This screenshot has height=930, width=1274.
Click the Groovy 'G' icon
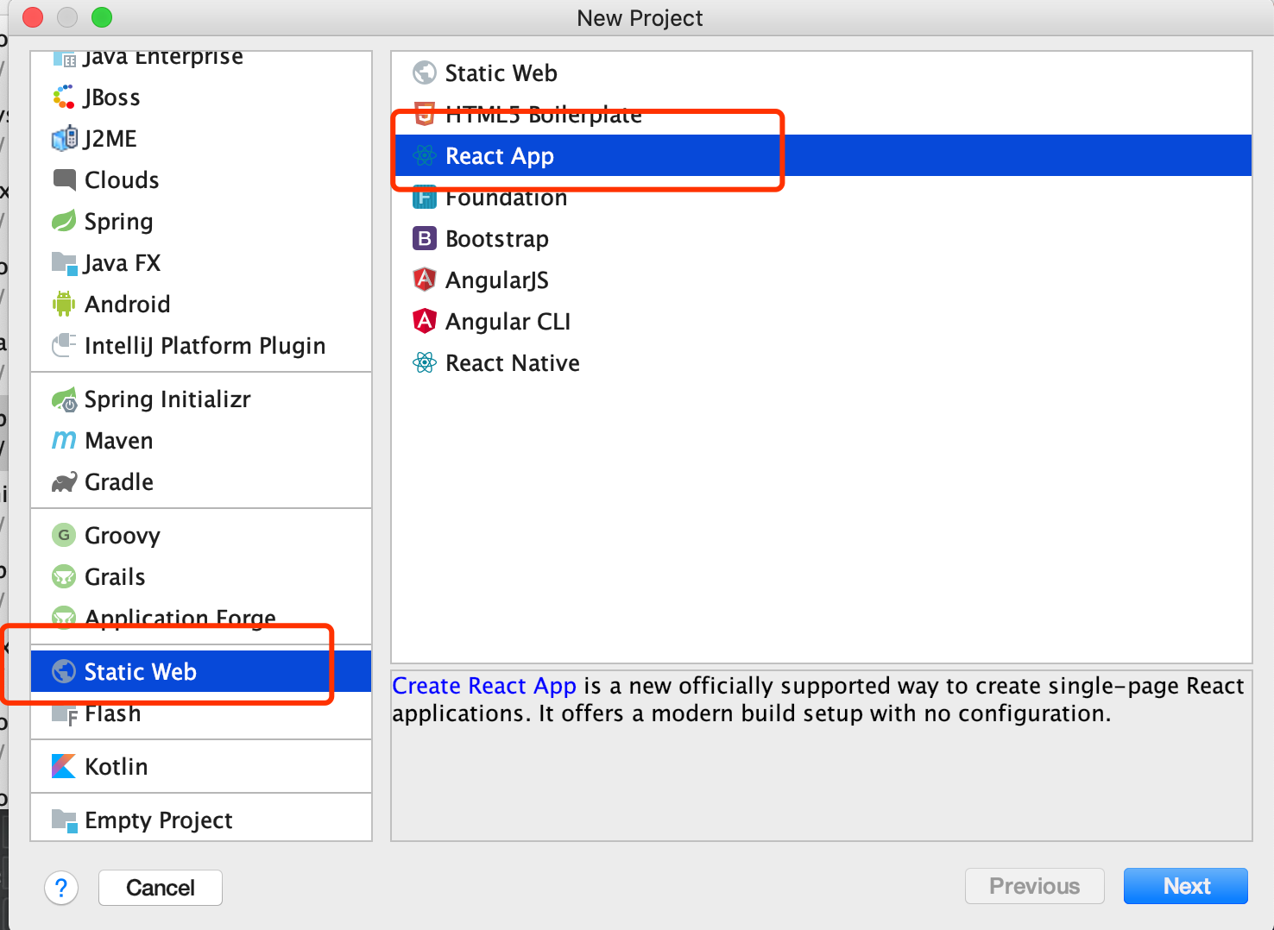(x=64, y=535)
